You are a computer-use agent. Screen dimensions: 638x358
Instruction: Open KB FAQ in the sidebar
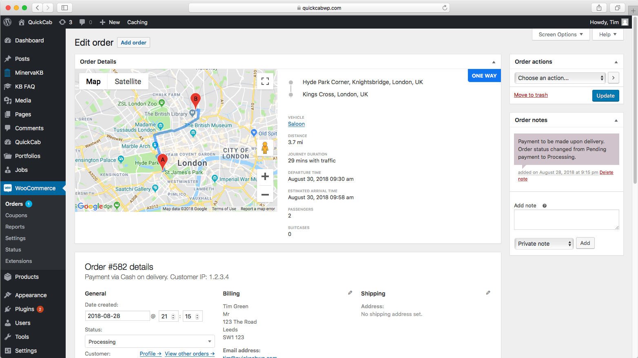tap(33, 87)
